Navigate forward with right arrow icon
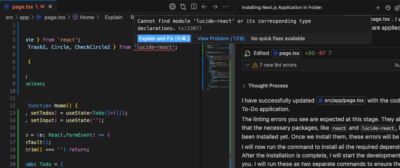The width and height of the screenshot is (400, 168). click(215, 7)
